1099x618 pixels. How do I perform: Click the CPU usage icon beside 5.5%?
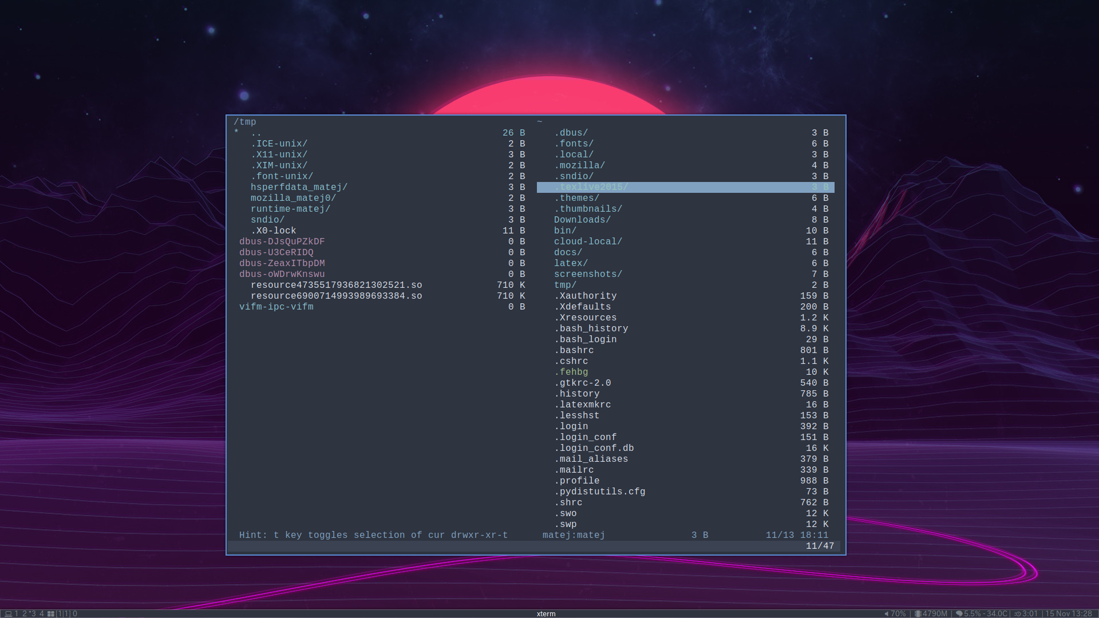click(959, 613)
